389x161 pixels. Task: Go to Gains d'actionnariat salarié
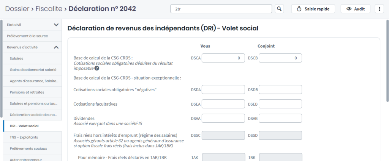[x=33, y=70]
